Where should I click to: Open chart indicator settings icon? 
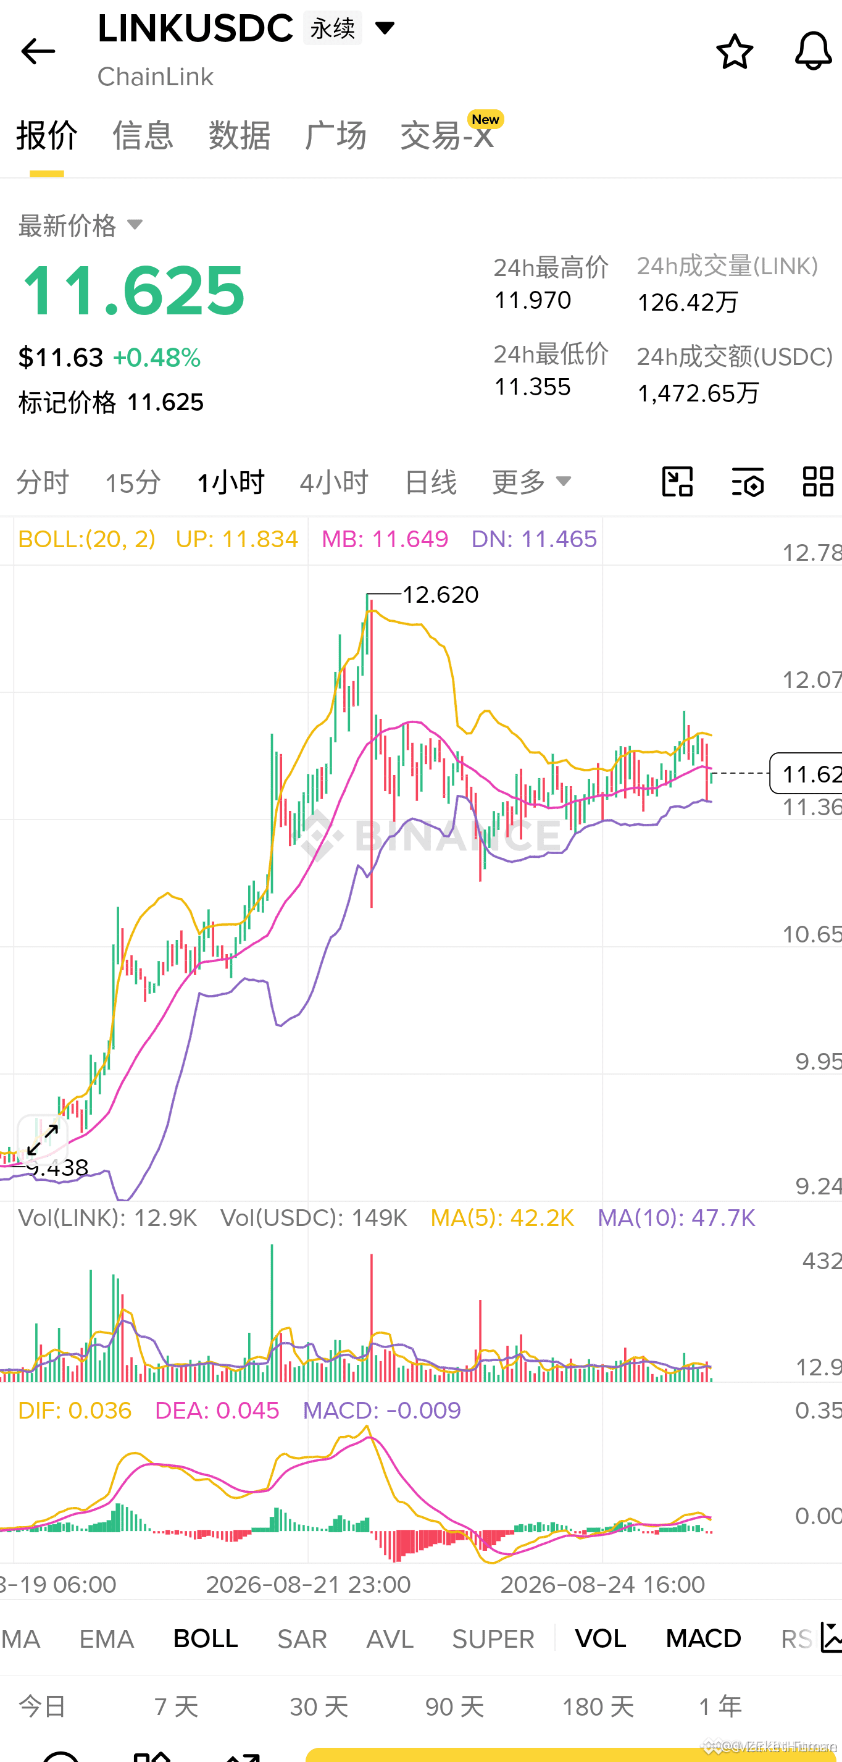tap(747, 482)
